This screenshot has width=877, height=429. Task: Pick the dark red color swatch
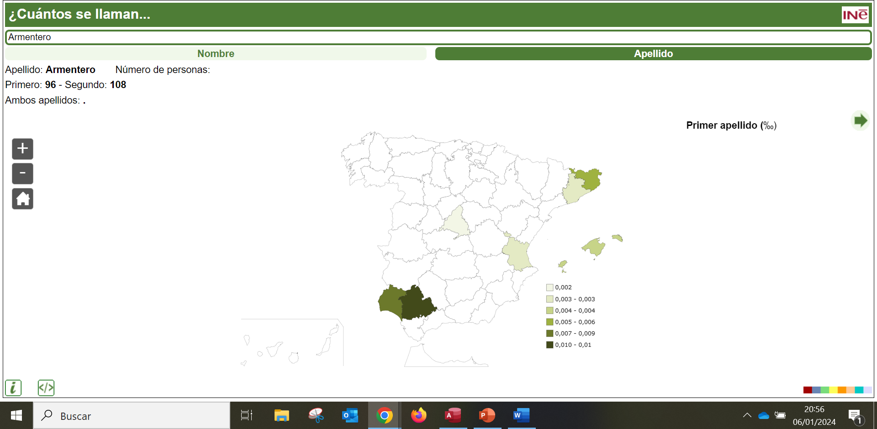(807, 390)
